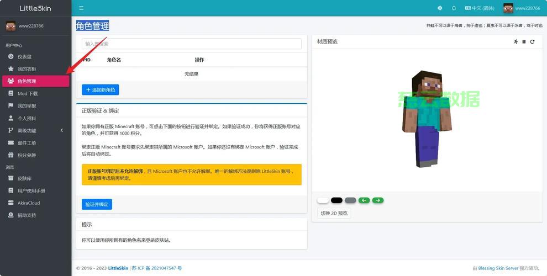Select the white background swatch

pos(323,200)
